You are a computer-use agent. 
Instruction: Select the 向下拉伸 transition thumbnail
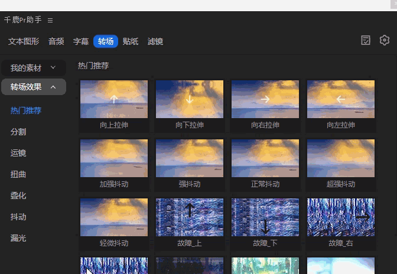point(190,99)
